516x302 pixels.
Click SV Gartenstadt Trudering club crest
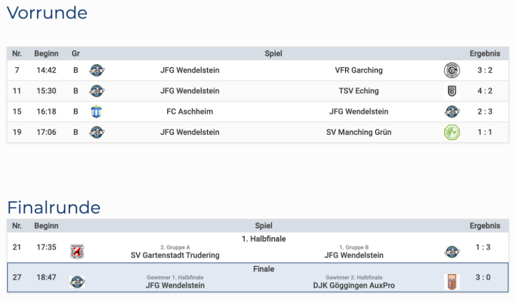[x=77, y=251]
